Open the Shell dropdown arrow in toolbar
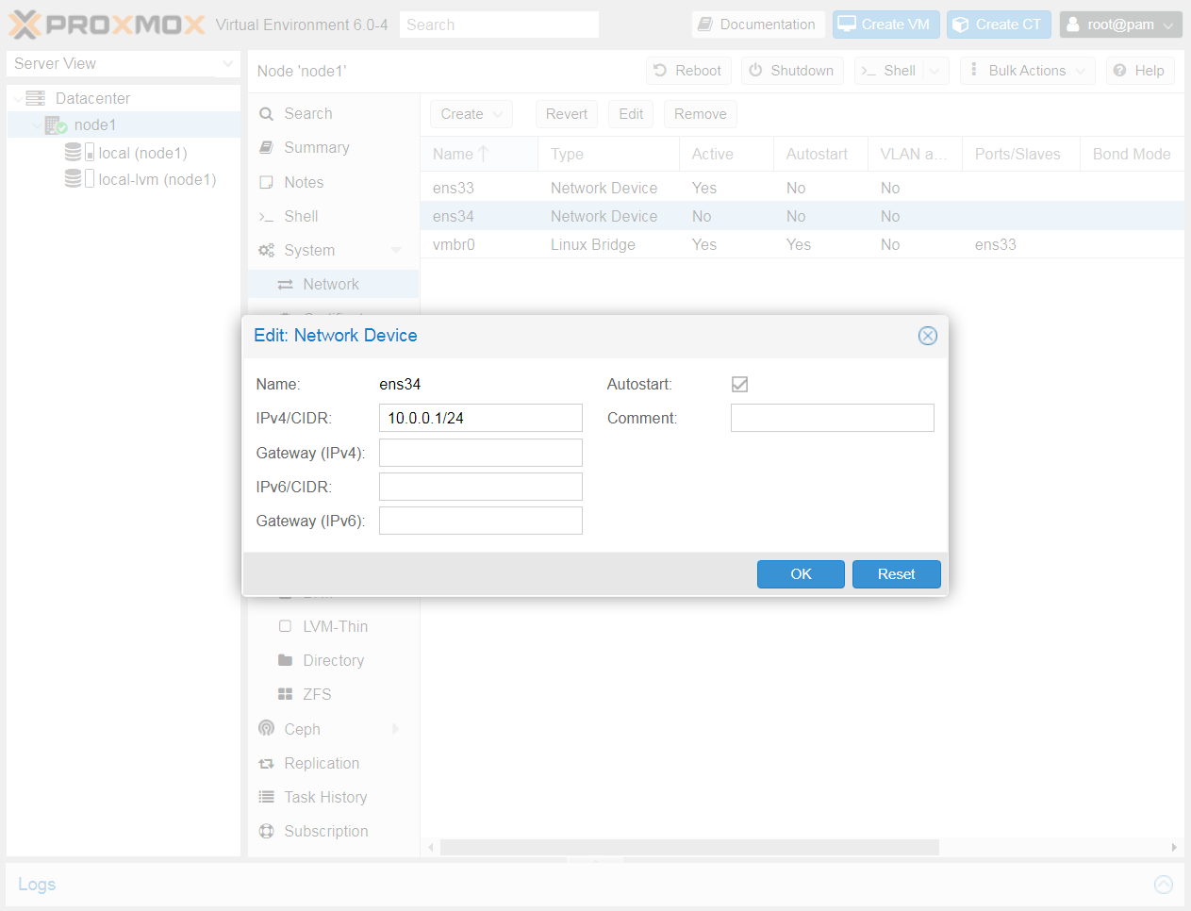Screen dimensions: 1191x911 [x=935, y=71]
